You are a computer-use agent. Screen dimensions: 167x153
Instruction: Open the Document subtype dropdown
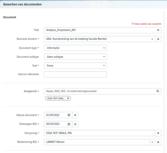75,57
